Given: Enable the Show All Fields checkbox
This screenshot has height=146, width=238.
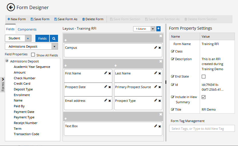Looking at the screenshot, I should pyautogui.click(x=33, y=55).
